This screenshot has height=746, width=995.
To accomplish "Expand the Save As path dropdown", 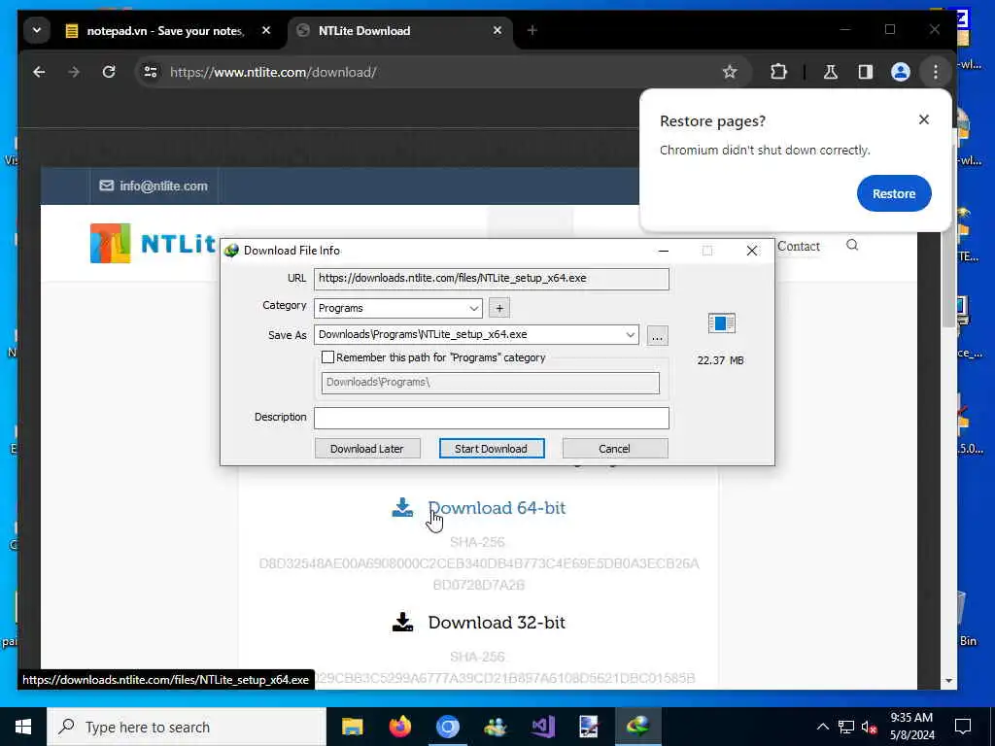I will (x=630, y=335).
